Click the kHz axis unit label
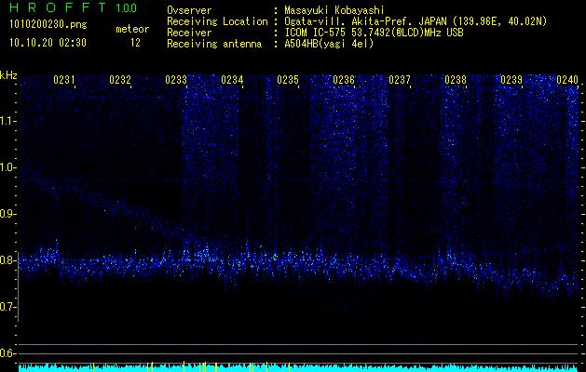 [8, 75]
